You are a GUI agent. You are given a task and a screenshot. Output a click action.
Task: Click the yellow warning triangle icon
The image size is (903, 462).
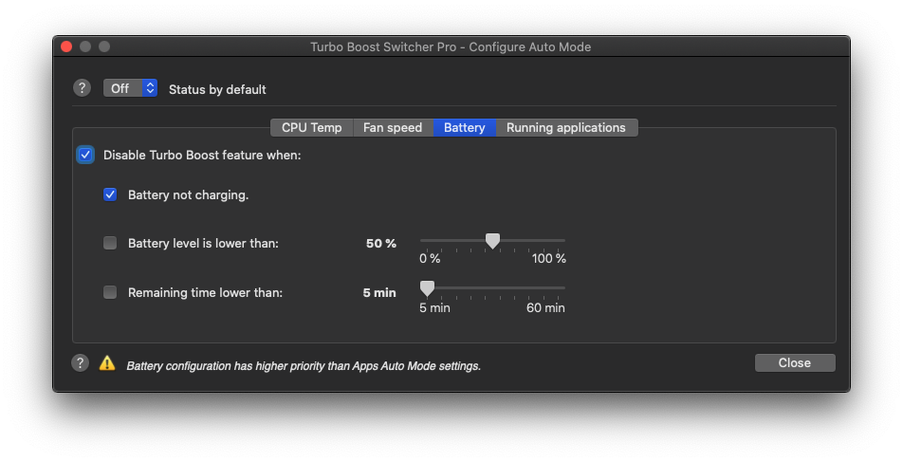click(x=107, y=363)
